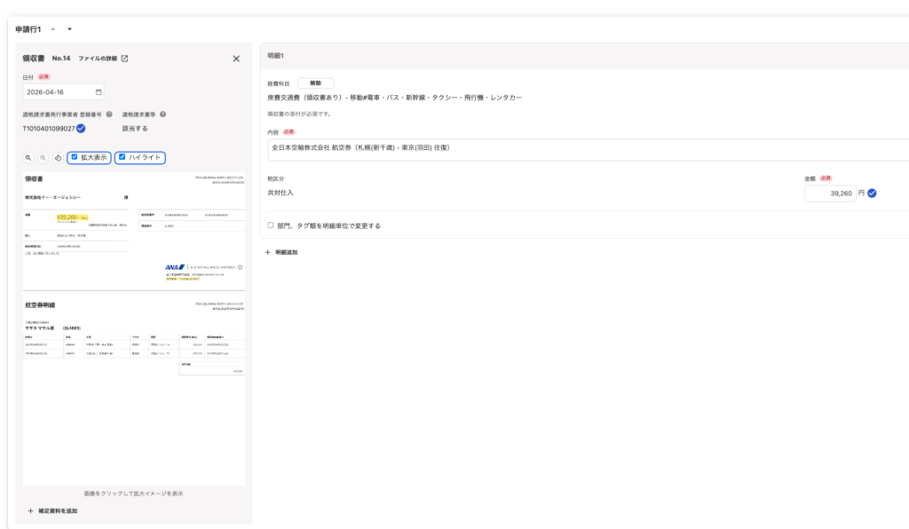This screenshot has height=529, width=909.
Task: Click the zoom-out magnifier icon
Action: pyautogui.click(x=43, y=158)
